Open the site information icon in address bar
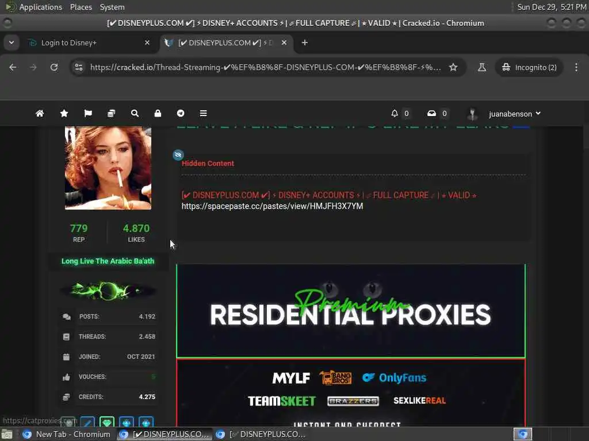This screenshot has width=589, height=441. [78, 67]
